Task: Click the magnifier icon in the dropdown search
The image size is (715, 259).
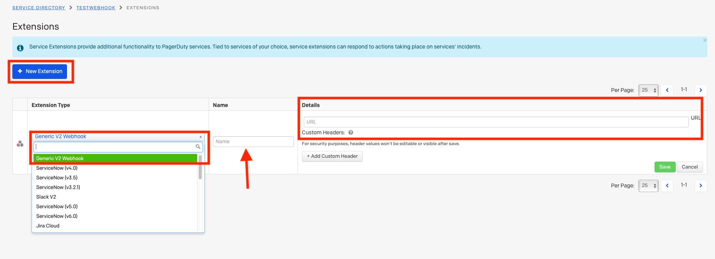Action: (198, 147)
